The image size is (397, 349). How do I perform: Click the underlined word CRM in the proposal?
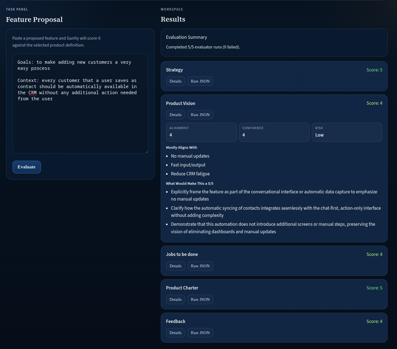point(32,93)
